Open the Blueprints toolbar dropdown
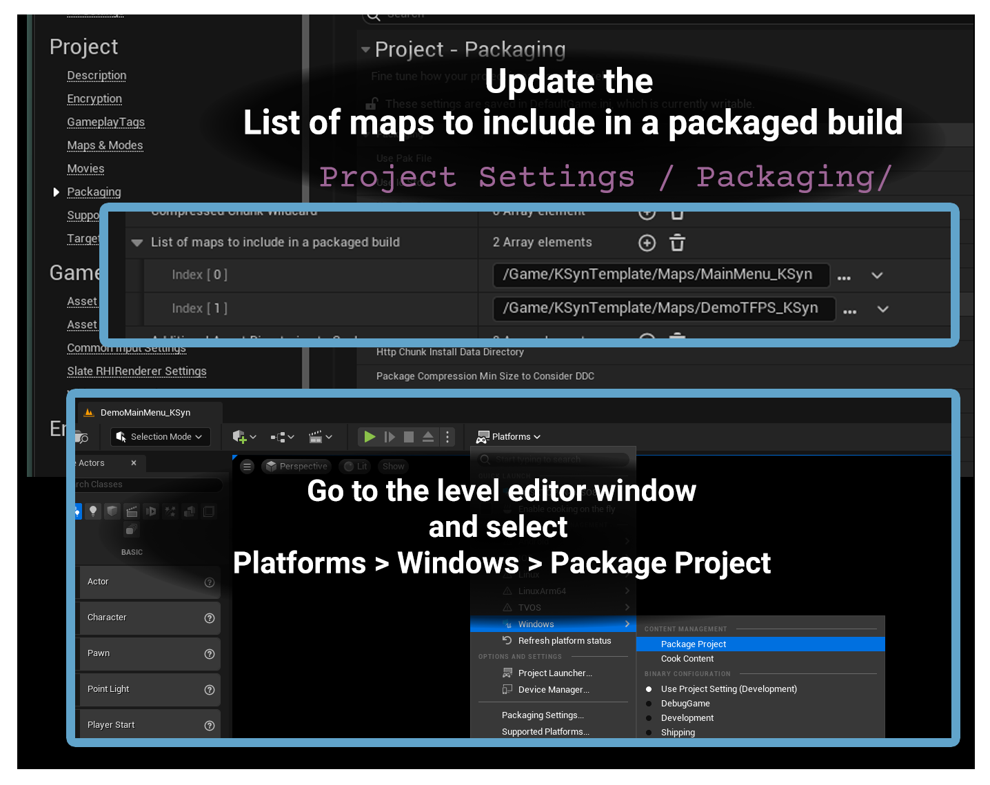 (282, 436)
